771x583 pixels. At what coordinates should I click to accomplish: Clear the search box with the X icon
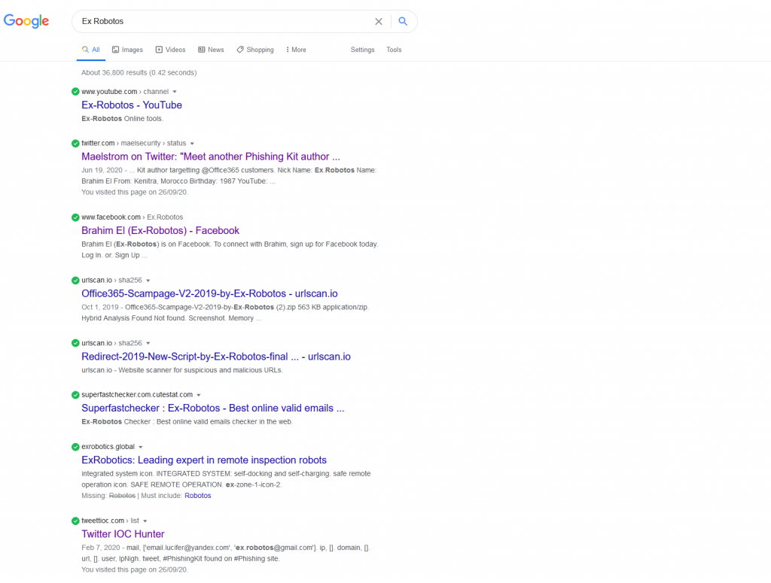pyautogui.click(x=379, y=22)
